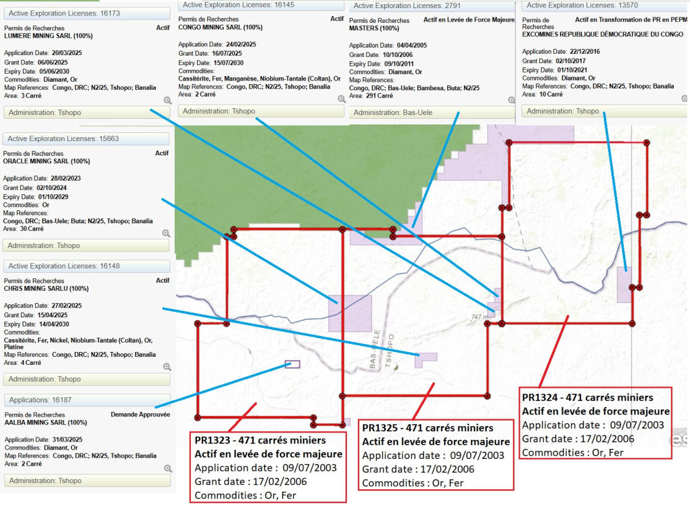Click the large purple square license on the map
The height and width of the screenshot is (514, 690).
[350, 313]
